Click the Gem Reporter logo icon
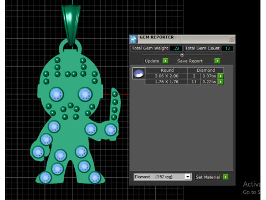The image size is (266, 200). click(x=133, y=39)
